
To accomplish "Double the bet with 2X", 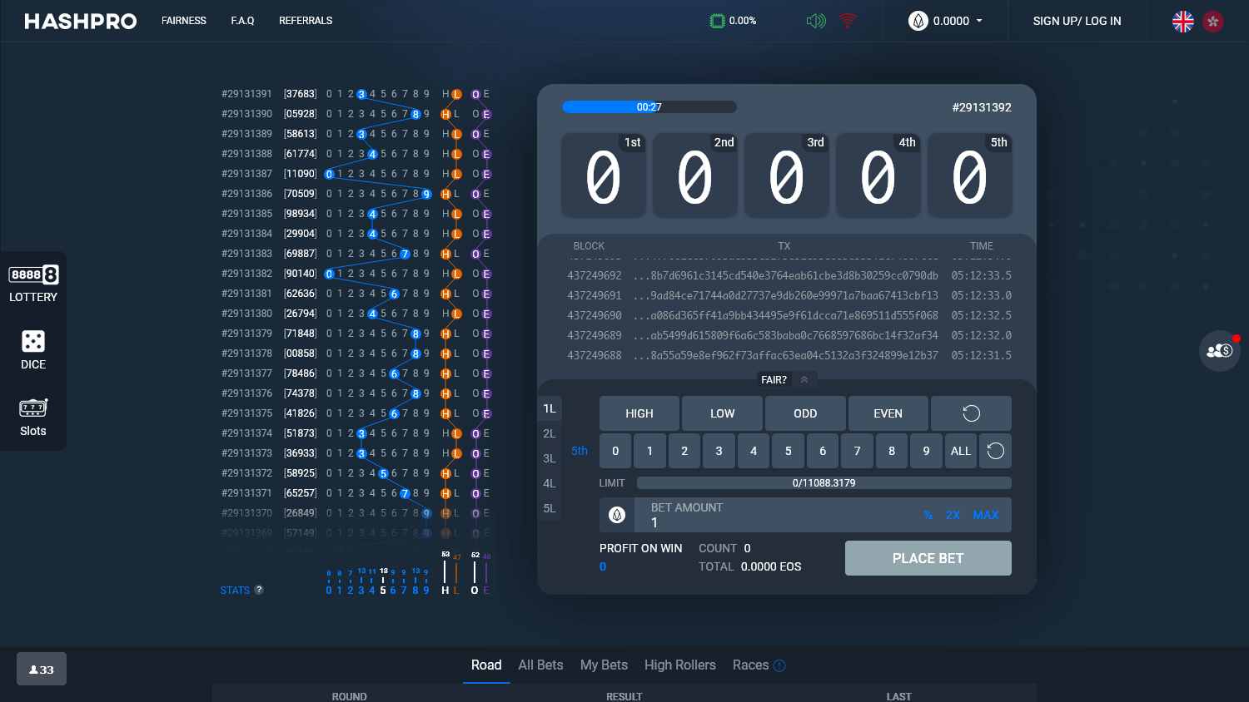I will pos(953,515).
